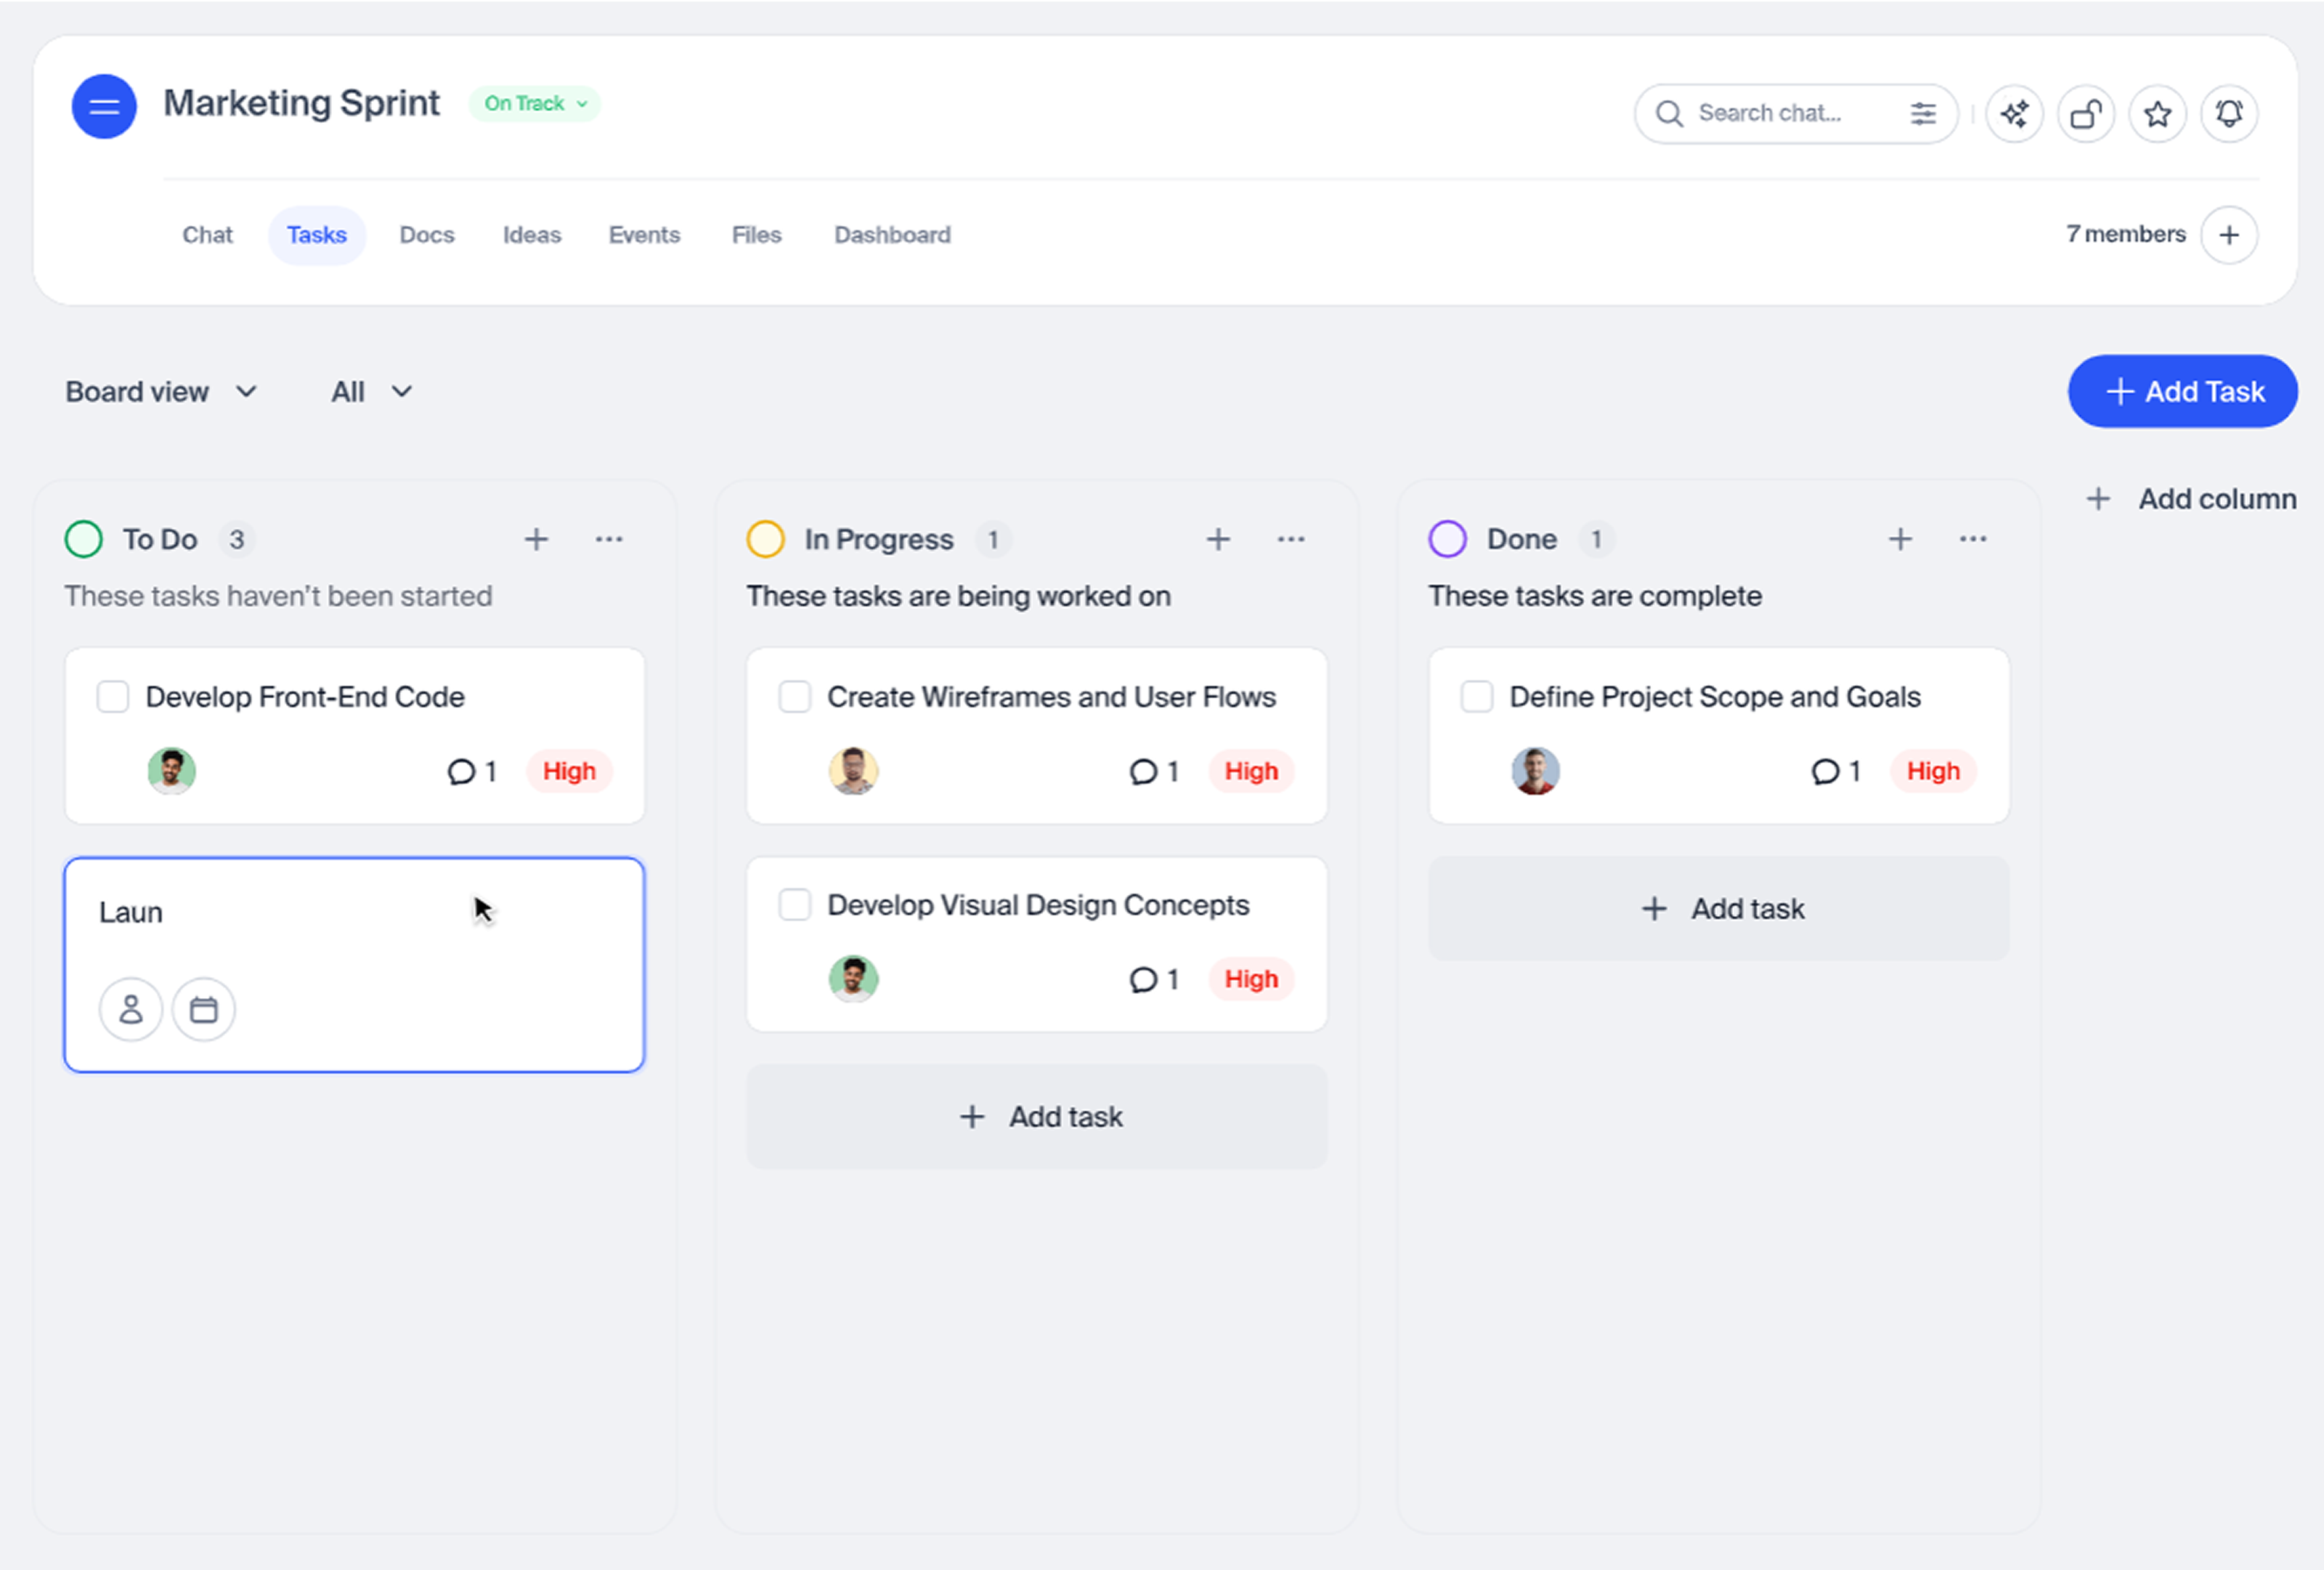Viewport: 2324px width, 1570px height.
Task: Add a member with plus icon
Action: coord(2229,235)
